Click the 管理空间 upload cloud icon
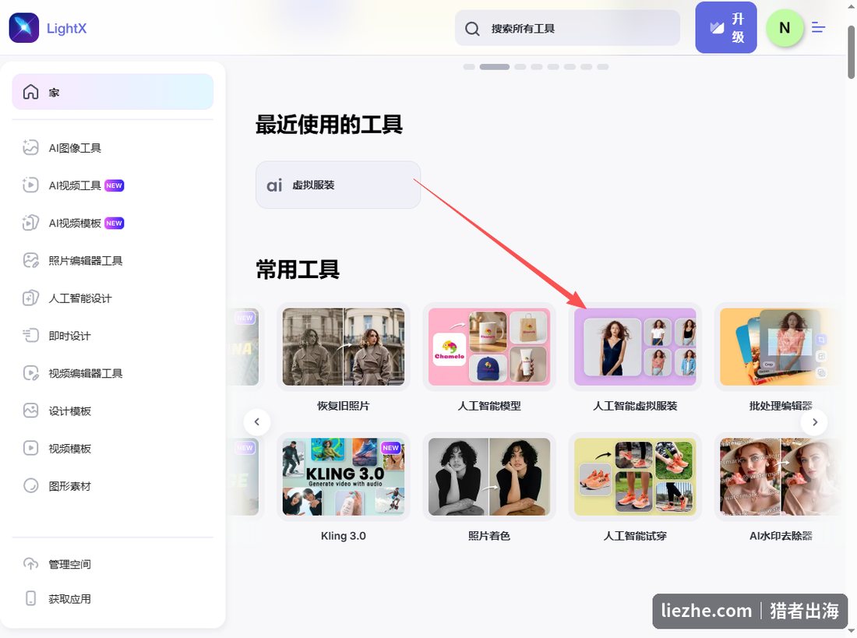This screenshot has width=857, height=638. [x=30, y=564]
